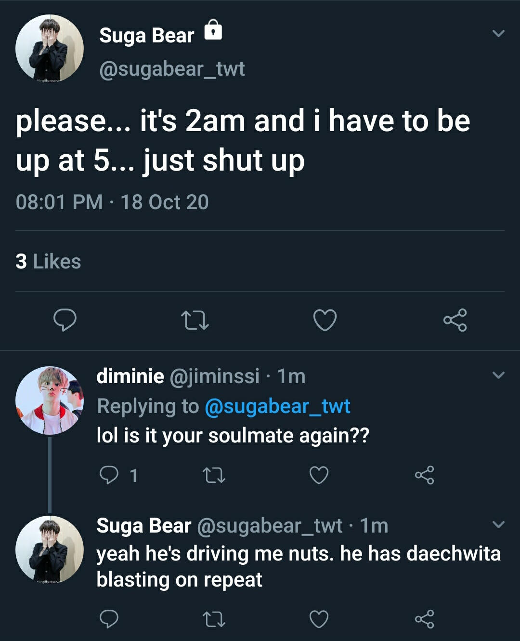
Task: Click the diminie display name
Action: 130,376
